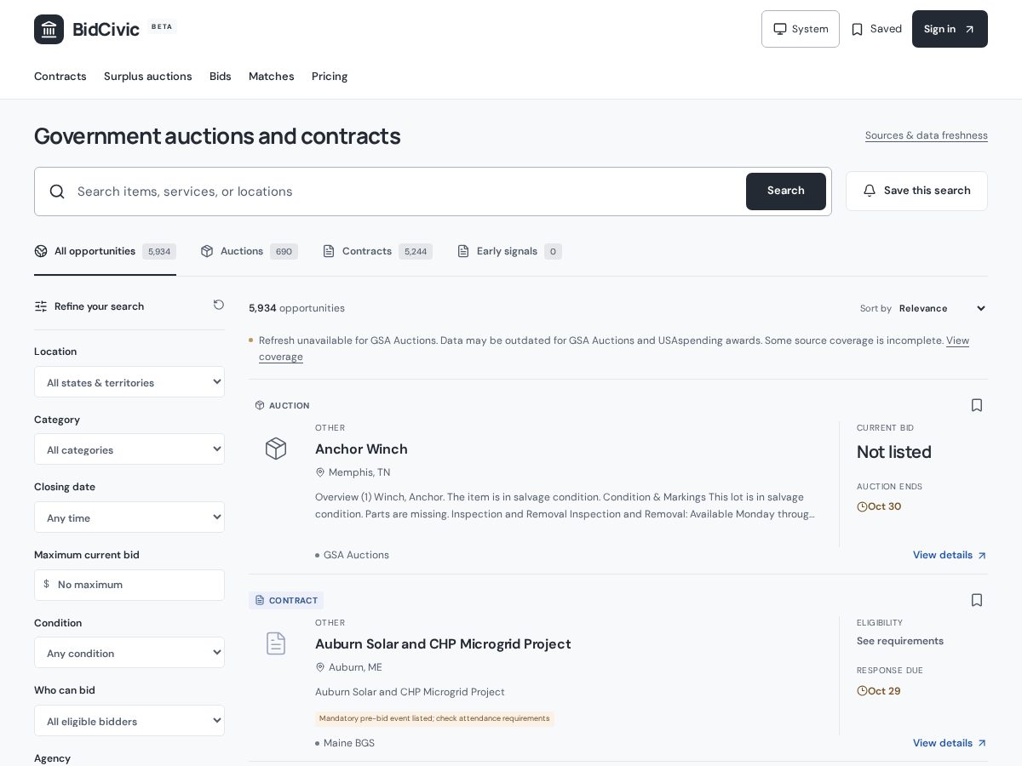The width and height of the screenshot is (1022, 766).
Task: Focus the search items, services, locations field
Action: (407, 191)
